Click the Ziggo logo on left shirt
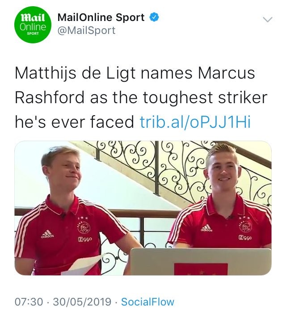The image size is (286, 318). tap(85, 239)
